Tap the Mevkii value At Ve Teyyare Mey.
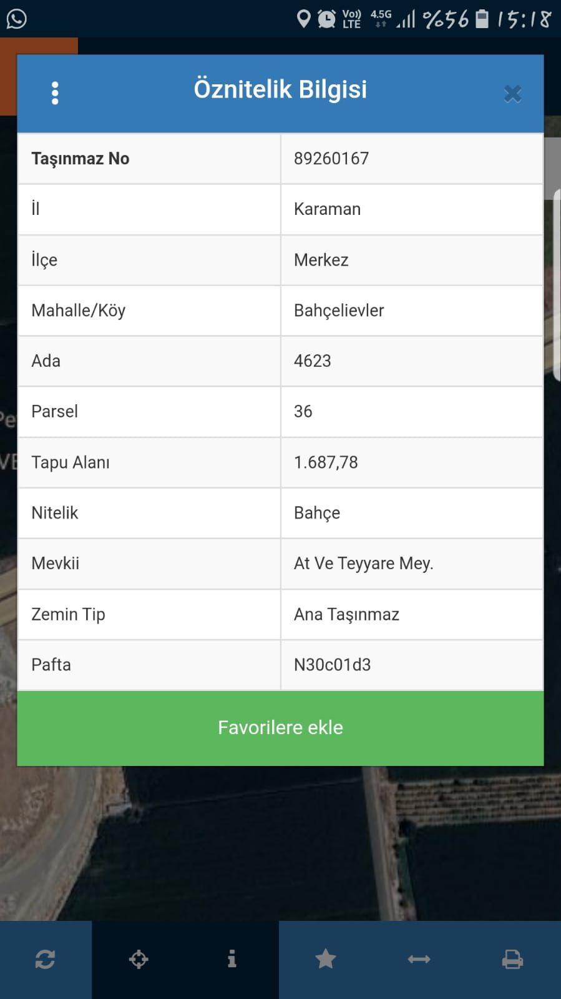Viewport: 561px width, 999px height. click(363, 564)
